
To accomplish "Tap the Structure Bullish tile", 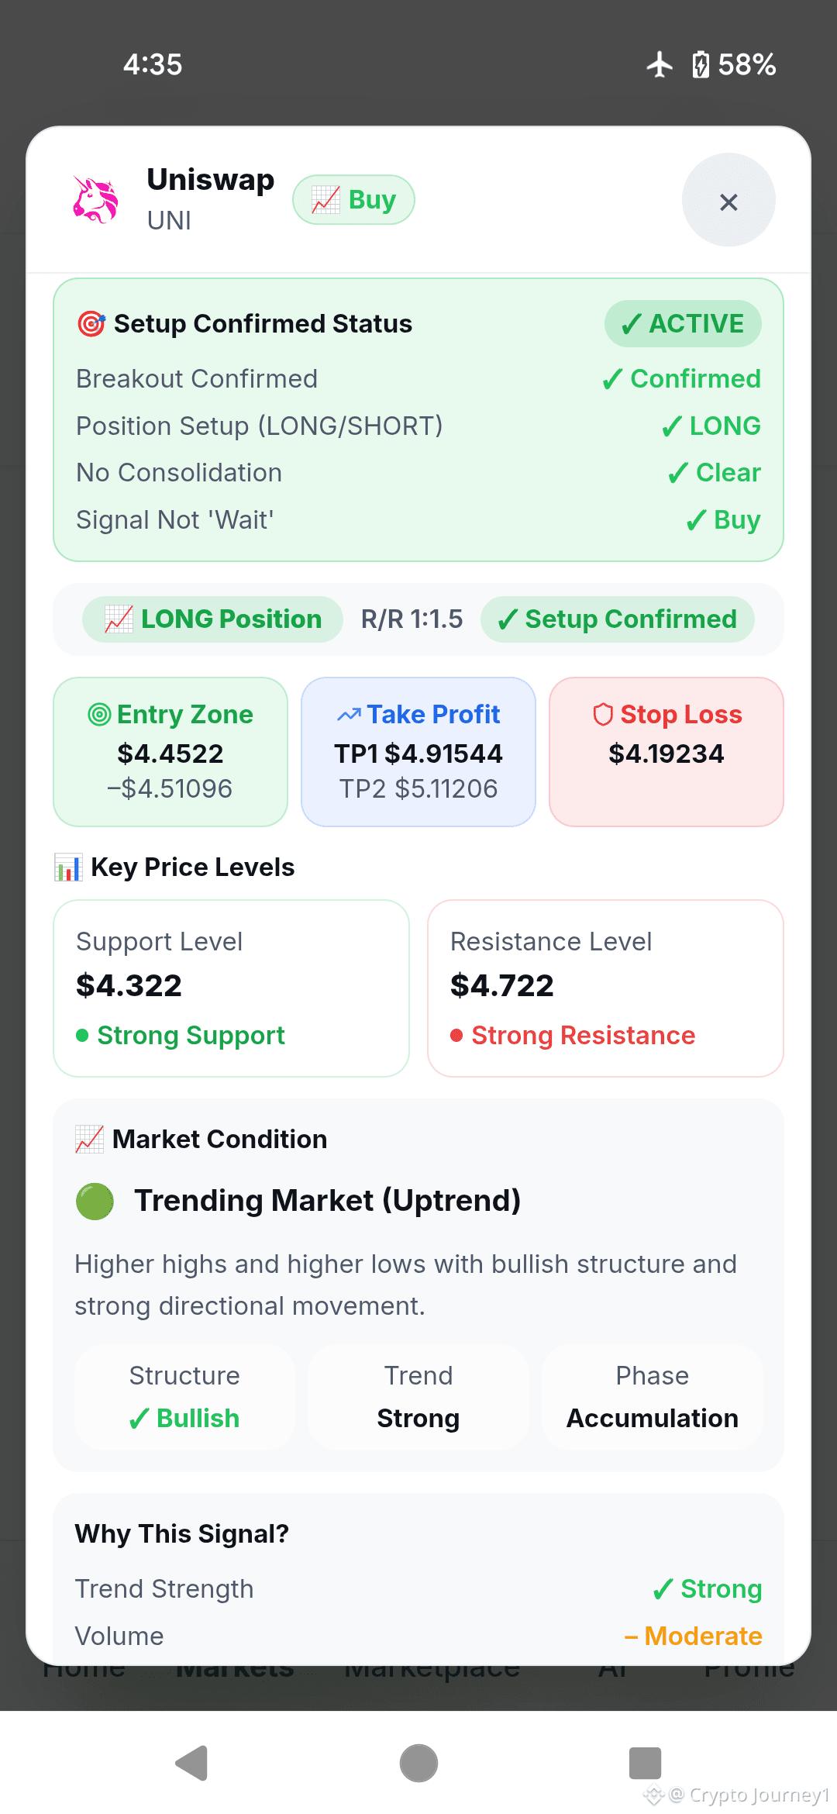I will pos(184,1397).
